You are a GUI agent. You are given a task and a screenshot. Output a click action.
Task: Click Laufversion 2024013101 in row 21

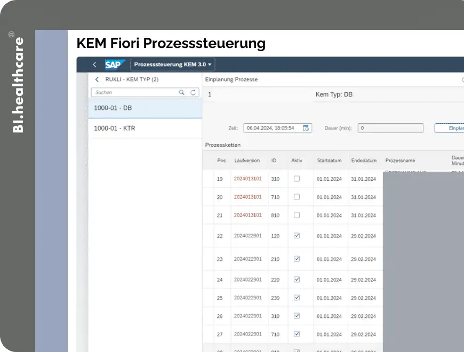coord(247,215)
